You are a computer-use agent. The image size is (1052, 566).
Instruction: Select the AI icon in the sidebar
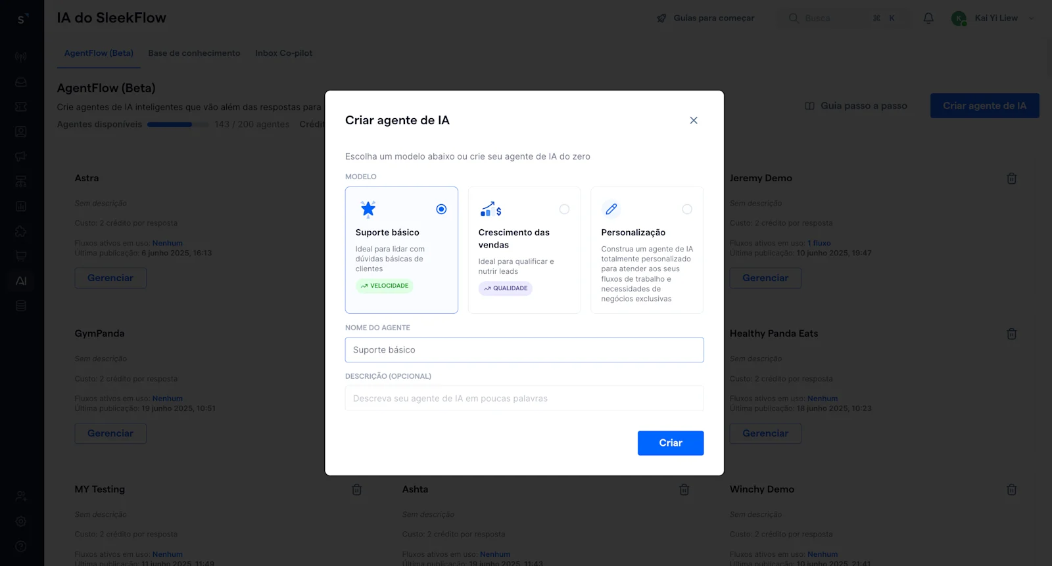coord(21,281)
